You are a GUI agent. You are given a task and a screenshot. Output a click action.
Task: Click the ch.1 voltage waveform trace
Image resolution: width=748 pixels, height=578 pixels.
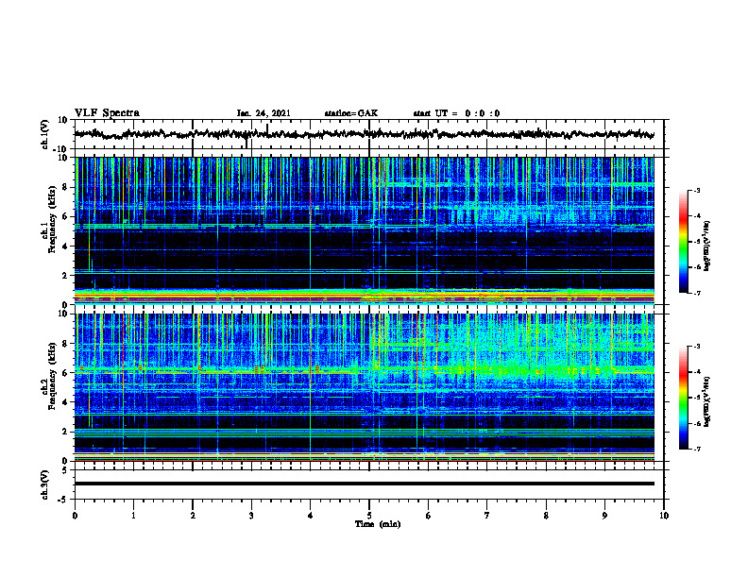[x=364, y=134]
